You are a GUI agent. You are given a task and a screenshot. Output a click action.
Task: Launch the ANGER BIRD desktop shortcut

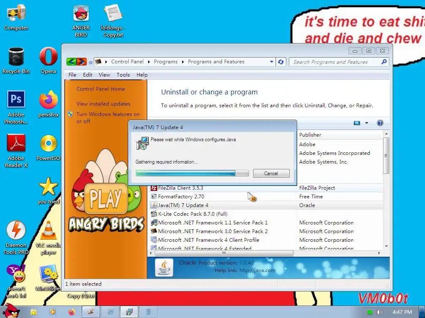pyautogui.click(x=81, y=20)
